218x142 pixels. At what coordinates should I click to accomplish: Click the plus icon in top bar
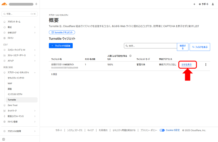click(x=194, y=4)
